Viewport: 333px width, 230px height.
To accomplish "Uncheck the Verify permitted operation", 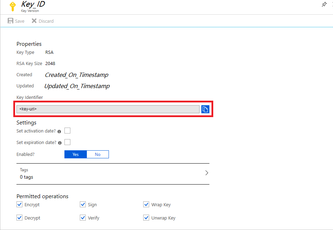I will pos(83,218).
